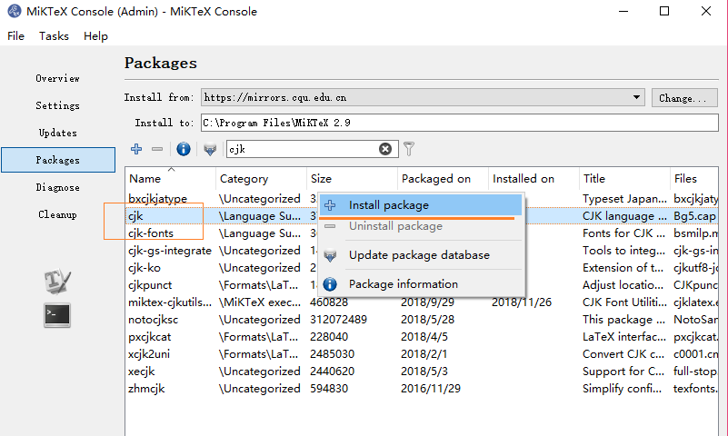Go to the Overview page
Screen dimensions: 728x436
point(57,78)
